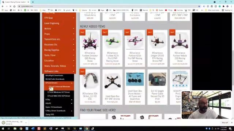Screen dimensions: 234x131
Task: Expand the Tools / Gear arrow
Action: click(73, 55)
